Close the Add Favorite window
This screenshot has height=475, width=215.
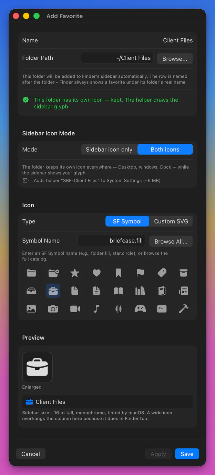(16, 16)
